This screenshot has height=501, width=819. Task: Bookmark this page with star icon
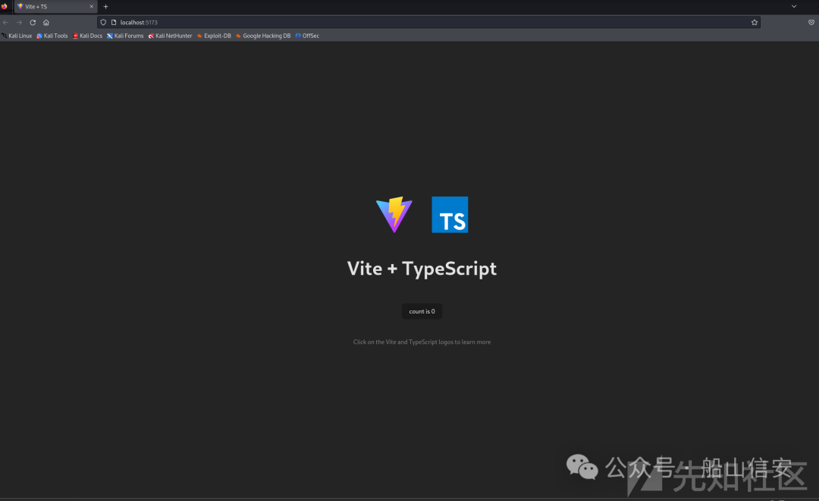tap(755, 23)
